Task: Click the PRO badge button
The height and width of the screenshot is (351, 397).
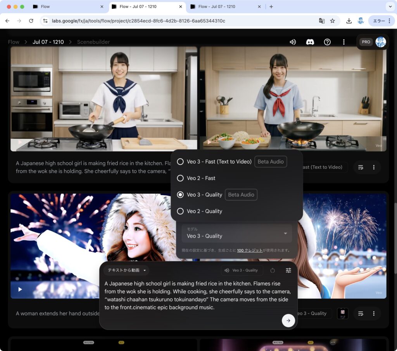Action: 366,42
